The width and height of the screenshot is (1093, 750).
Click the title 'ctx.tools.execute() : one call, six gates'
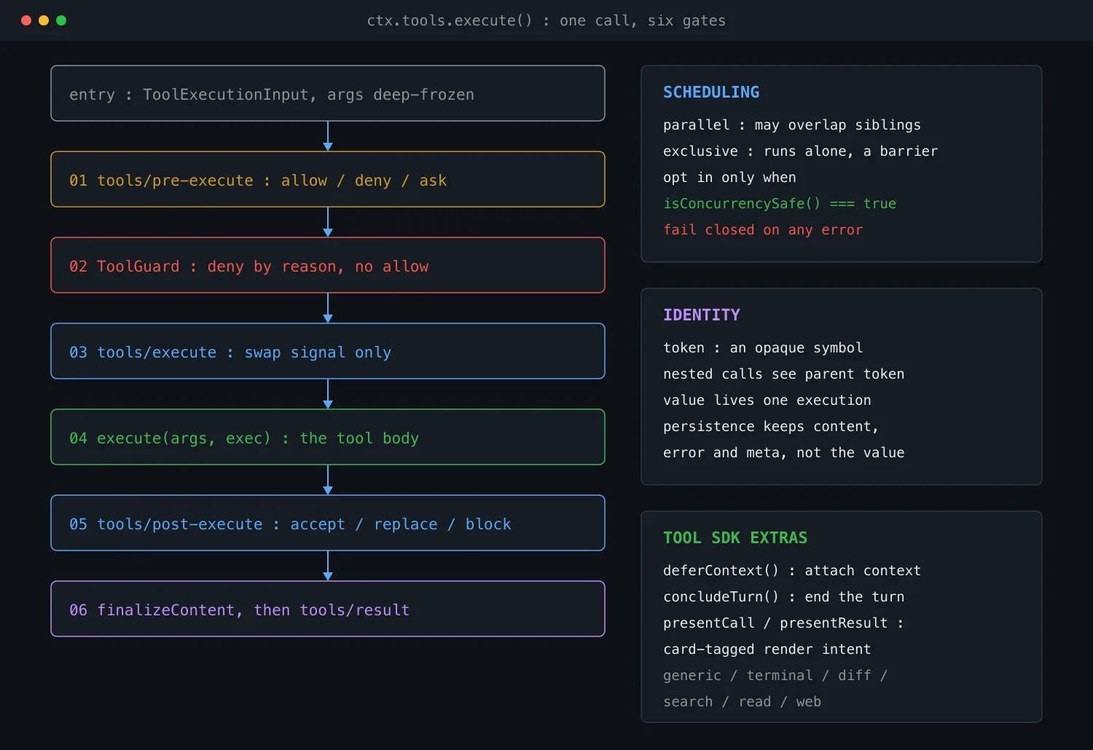(x=546, y=20)
